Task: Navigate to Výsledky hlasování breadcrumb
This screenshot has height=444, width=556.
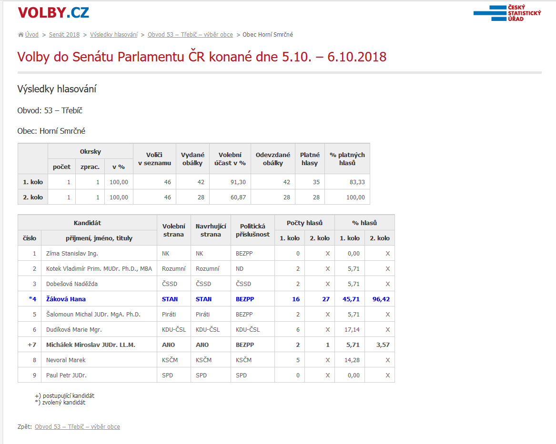Action: point(114,35)
